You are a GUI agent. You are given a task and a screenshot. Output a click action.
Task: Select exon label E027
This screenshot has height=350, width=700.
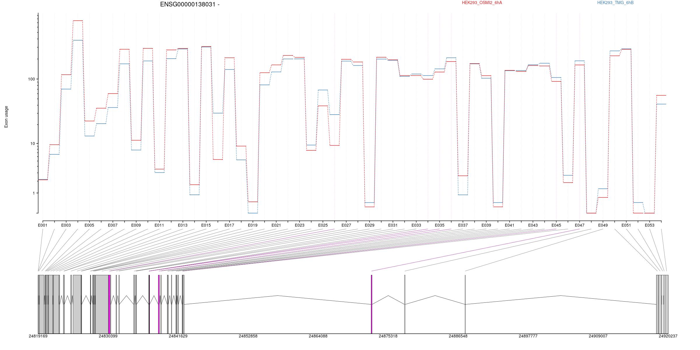click(346, 225)
